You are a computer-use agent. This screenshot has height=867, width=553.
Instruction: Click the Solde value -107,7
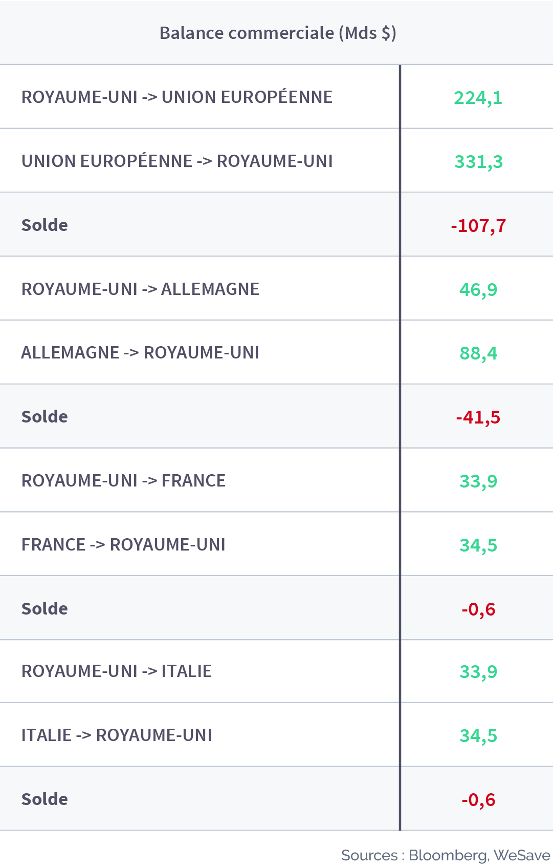[x=478, y=225]
